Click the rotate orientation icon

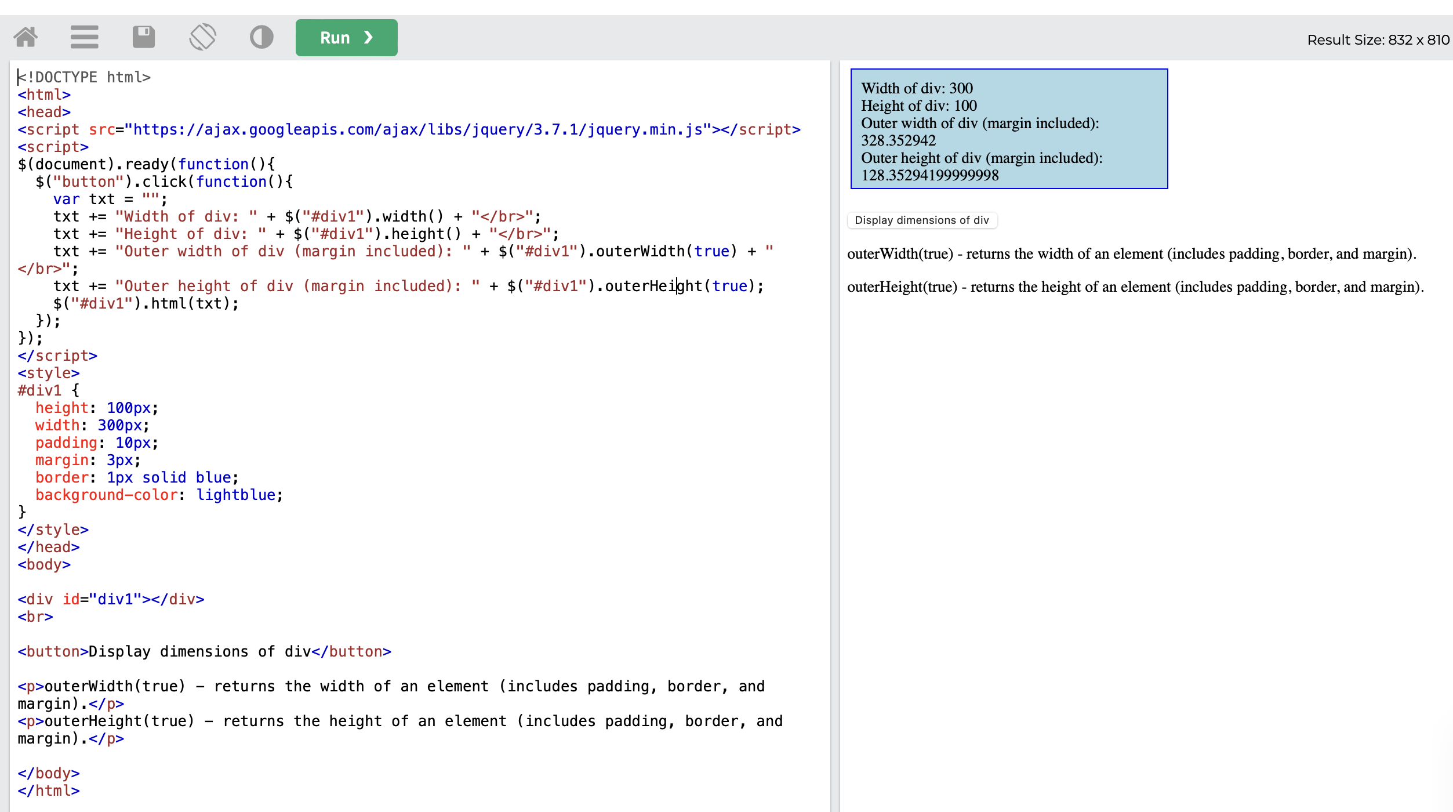coord(202,37)
